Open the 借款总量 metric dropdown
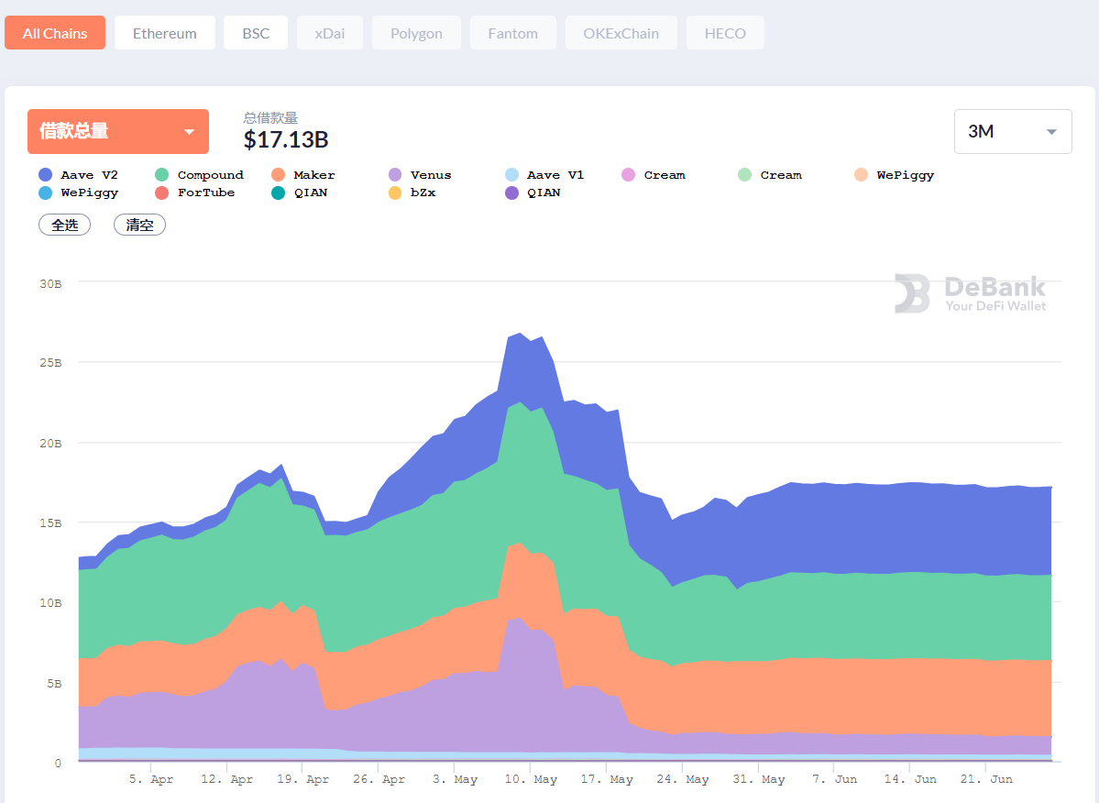This screenshot has width=1099, height=803. [x=117, y=131]
